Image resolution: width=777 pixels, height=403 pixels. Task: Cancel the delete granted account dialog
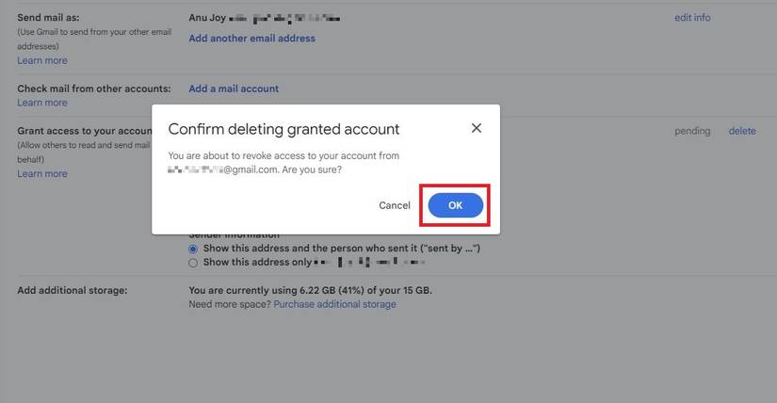coord(395,205)
